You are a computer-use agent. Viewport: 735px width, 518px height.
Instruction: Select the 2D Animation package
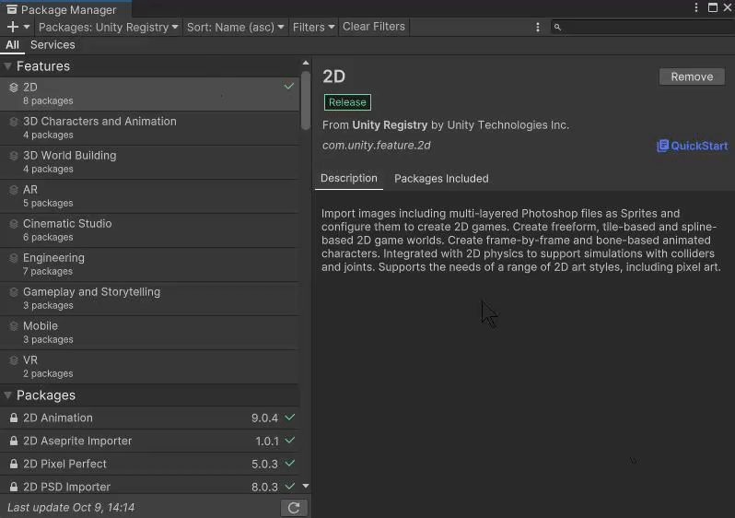pos(149,418)
